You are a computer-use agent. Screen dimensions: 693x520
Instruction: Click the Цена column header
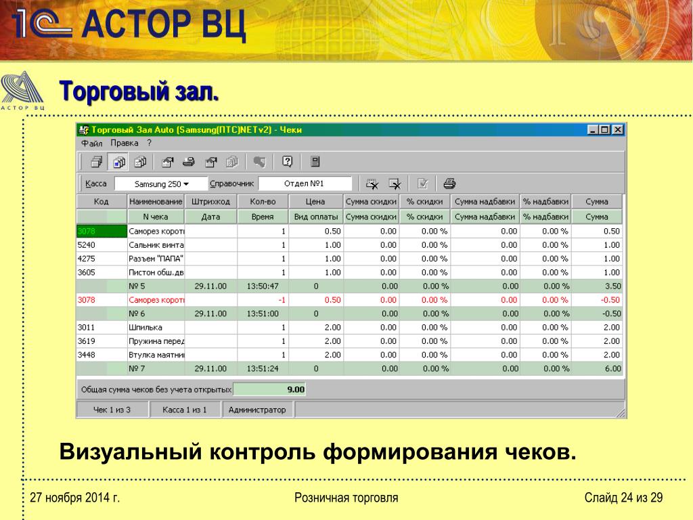[315, 202]
